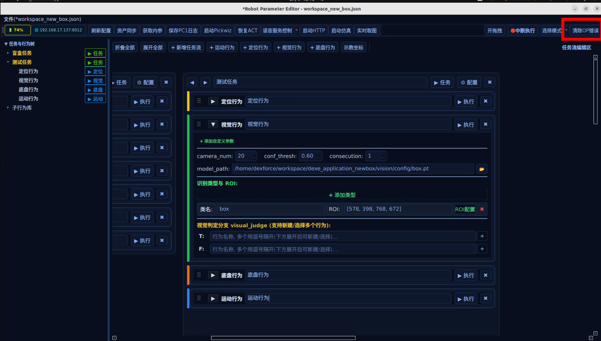This screenshot has height=341, width=601.
Task: Expand the 子行为库 tree node
Action: 8,107
